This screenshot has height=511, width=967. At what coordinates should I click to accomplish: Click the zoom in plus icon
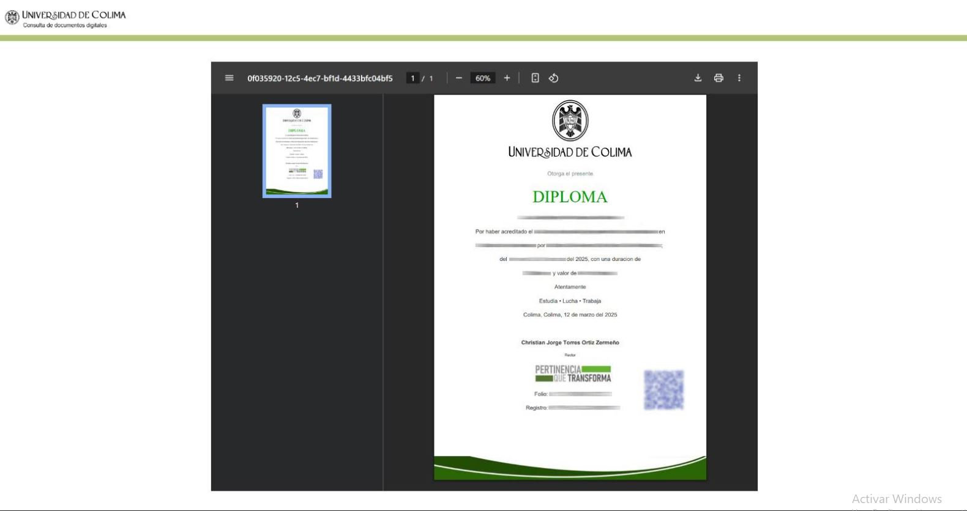tap(507, 78)
